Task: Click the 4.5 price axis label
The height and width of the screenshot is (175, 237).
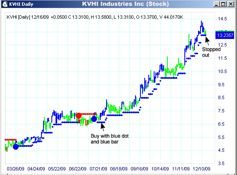Action: 221,150
